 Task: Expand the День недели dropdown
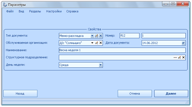[x=100, y=65]
